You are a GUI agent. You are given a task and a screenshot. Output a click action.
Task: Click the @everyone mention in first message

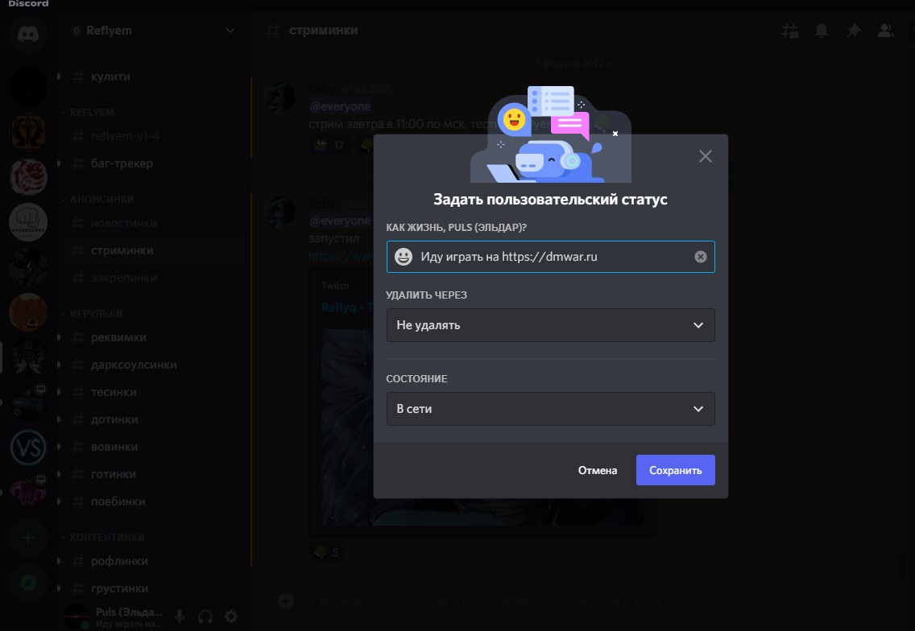coord(340,106)
